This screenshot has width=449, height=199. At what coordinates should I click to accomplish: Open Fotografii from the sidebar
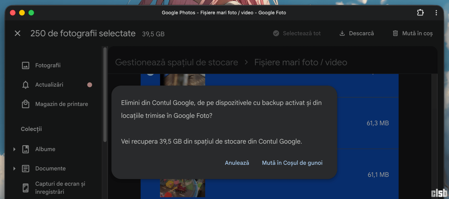[48, 65]
